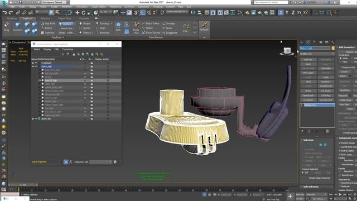Activate the Select and Link tool
The height and width of the screenshot is (201, 357).
click(x=18, y=12)
